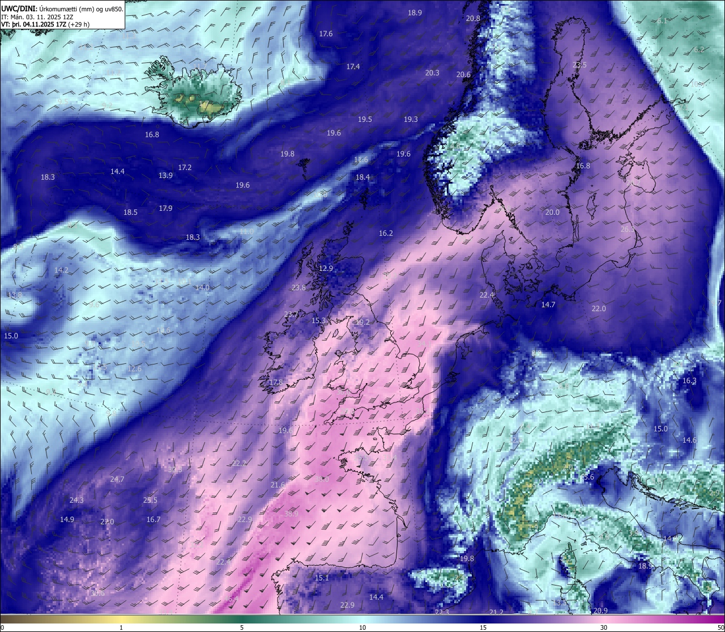
Task: Select the 14.9 value label
Action: (x=67, y=520)
